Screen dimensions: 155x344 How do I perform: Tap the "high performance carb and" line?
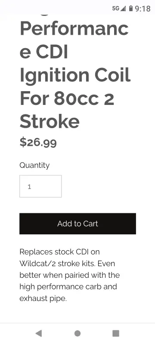68,287
